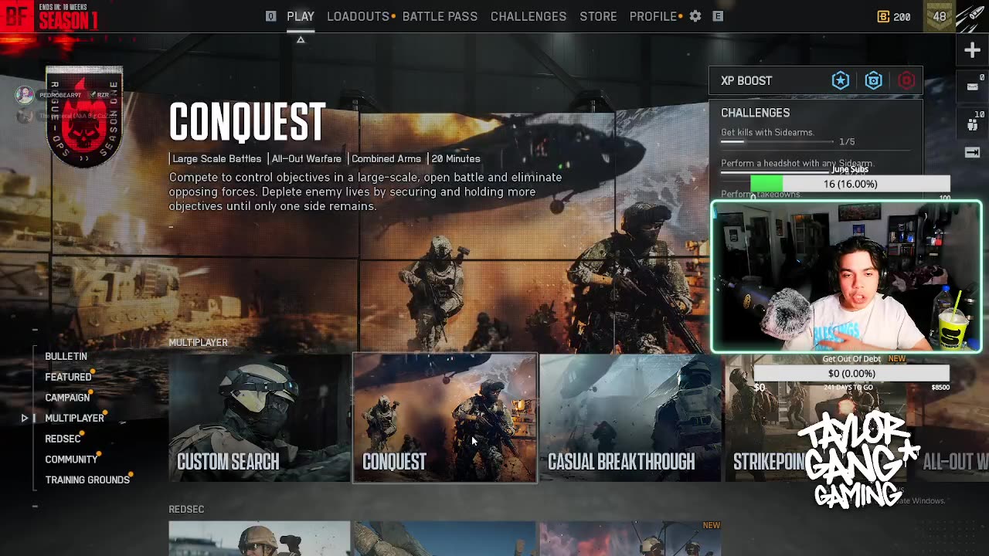989x556 pixels.
Task: Open the squad members icon showing 10
Action: pos(973,123)
